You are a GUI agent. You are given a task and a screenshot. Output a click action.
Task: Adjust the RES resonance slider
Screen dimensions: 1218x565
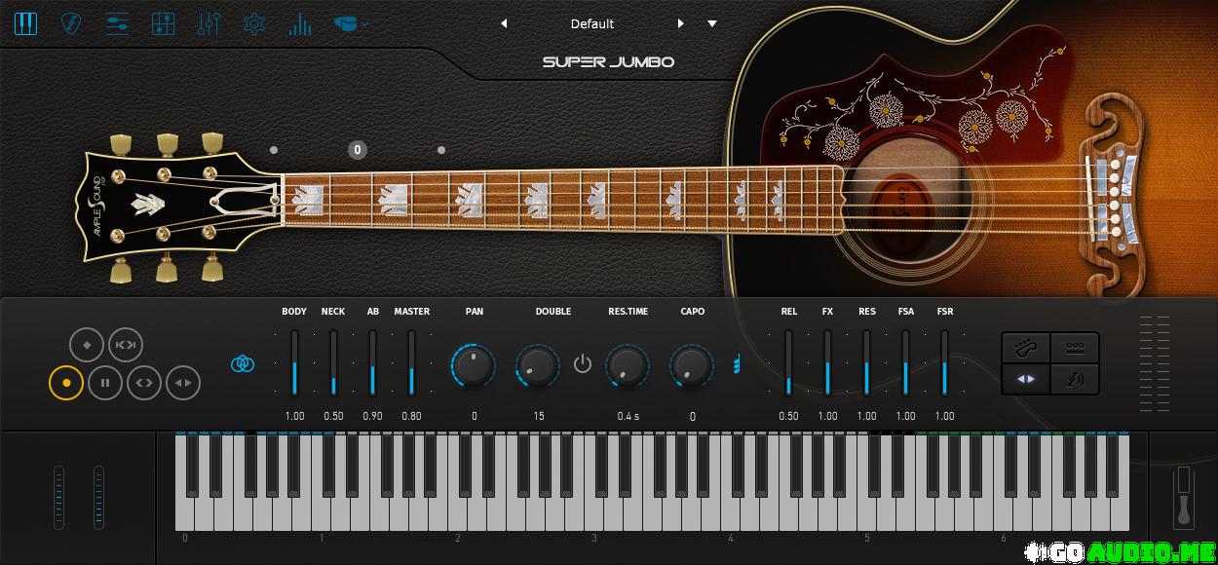tap(866, 362)
